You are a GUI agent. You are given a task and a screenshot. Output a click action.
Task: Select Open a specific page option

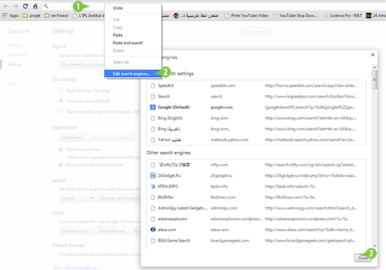click(x=61, y=111)
